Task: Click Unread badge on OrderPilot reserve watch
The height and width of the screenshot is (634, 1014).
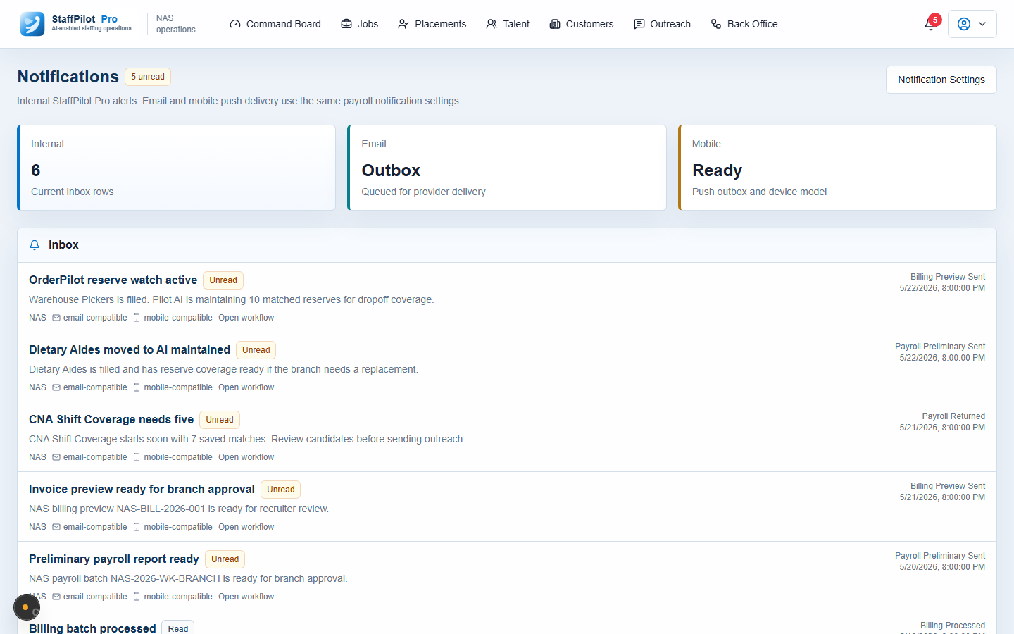Action: [223, 280]
